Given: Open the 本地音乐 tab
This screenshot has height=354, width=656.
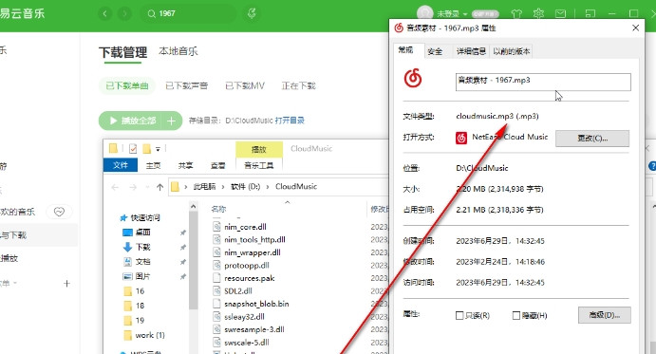Looking at the screenshot, I should point(178,51).
